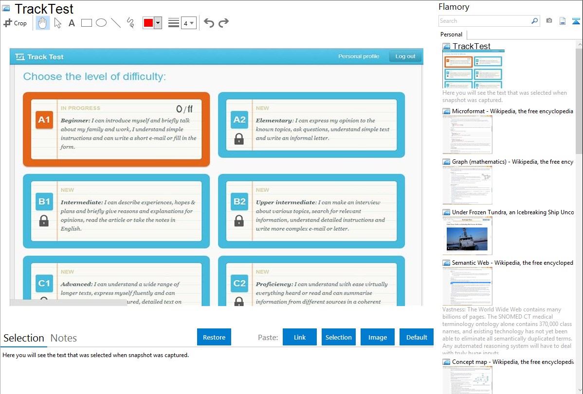Select the straight line tool
The width and height of the screenshot is (583, 394).
[x=116, y=23]
